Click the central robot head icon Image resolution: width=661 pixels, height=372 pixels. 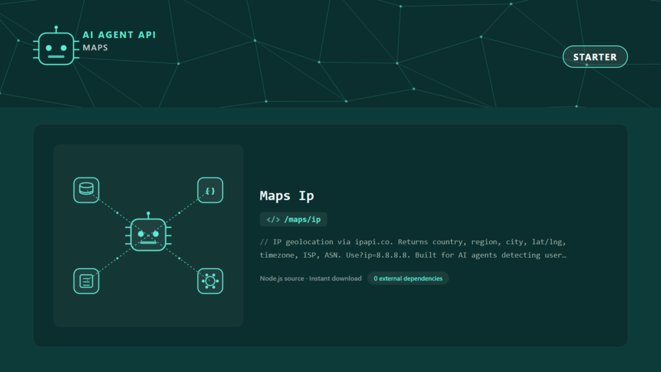[148, 232]
